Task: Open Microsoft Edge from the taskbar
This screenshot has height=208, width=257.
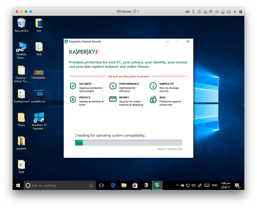Action: coord(113,185)
